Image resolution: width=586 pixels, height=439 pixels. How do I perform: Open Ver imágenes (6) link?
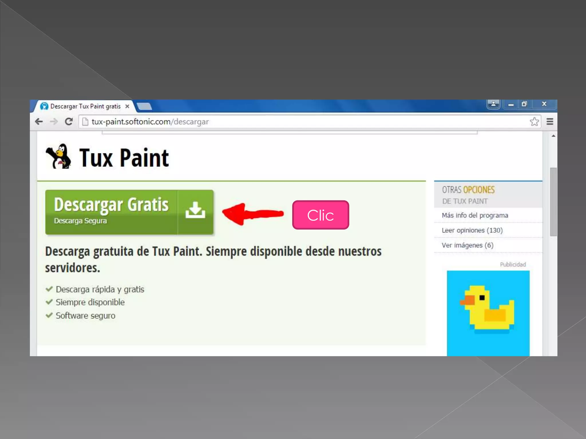[468, 245]
